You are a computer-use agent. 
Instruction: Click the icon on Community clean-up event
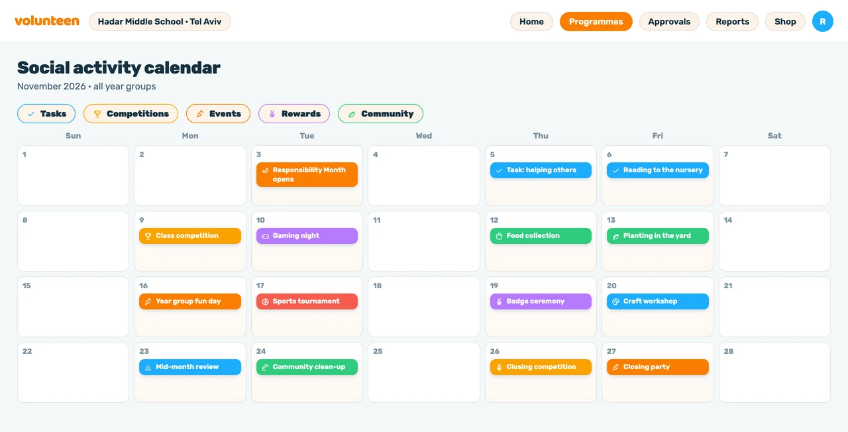tap(266, 367)
